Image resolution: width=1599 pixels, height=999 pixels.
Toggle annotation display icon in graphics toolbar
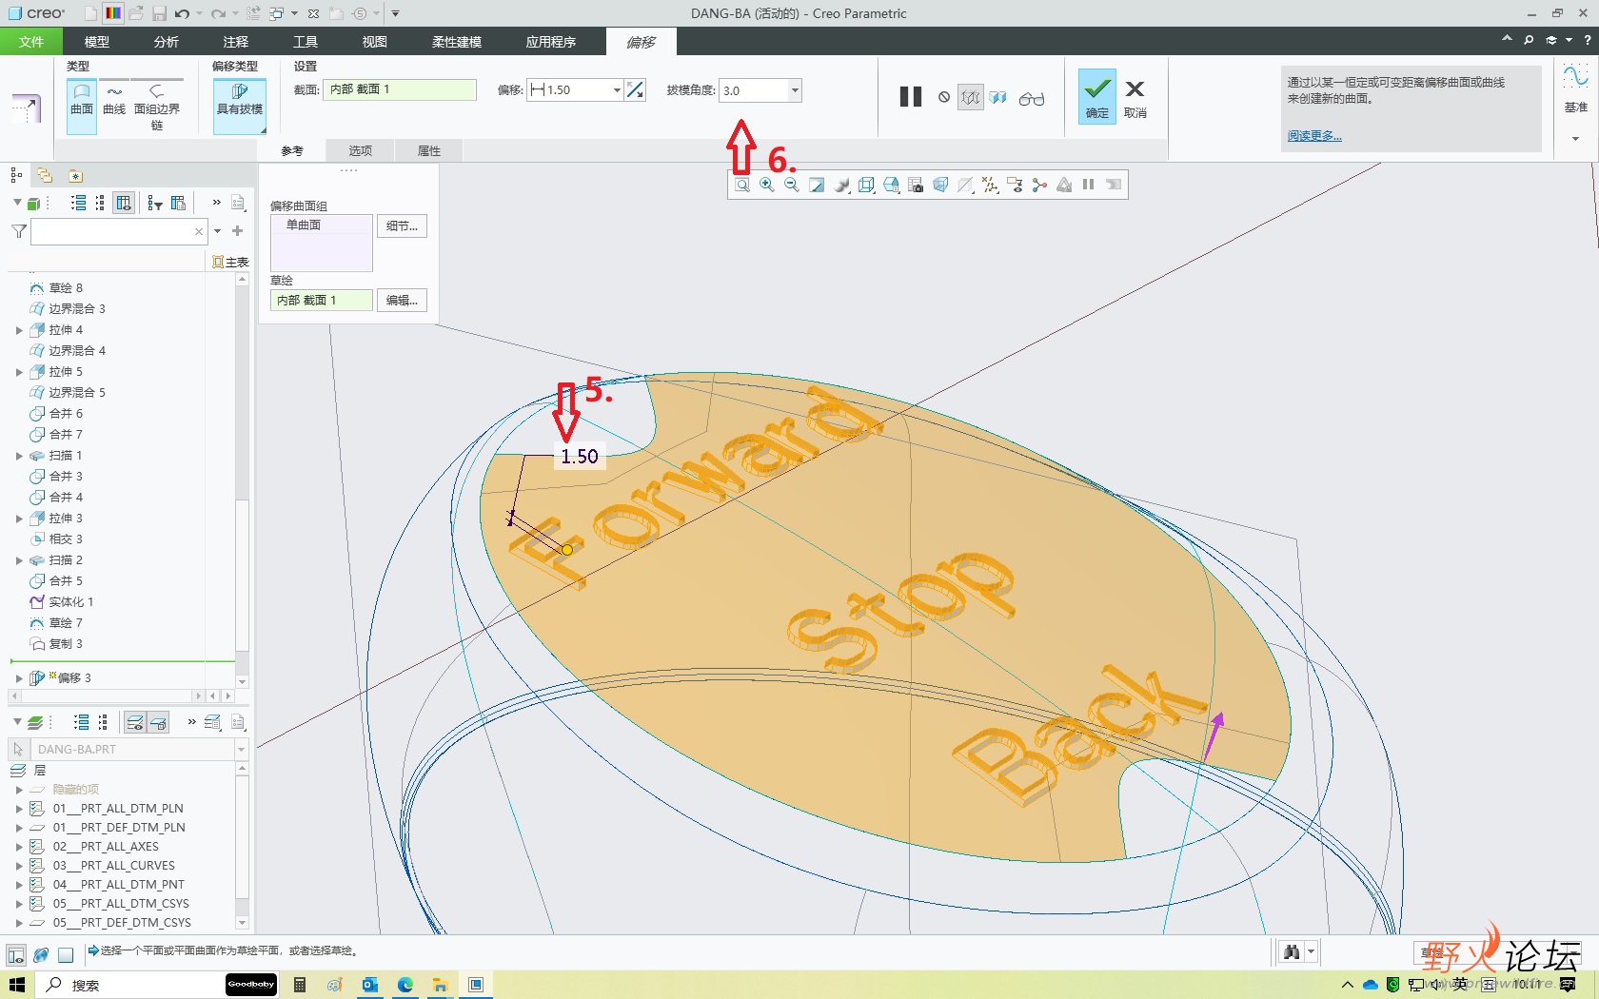point(1015,185)
